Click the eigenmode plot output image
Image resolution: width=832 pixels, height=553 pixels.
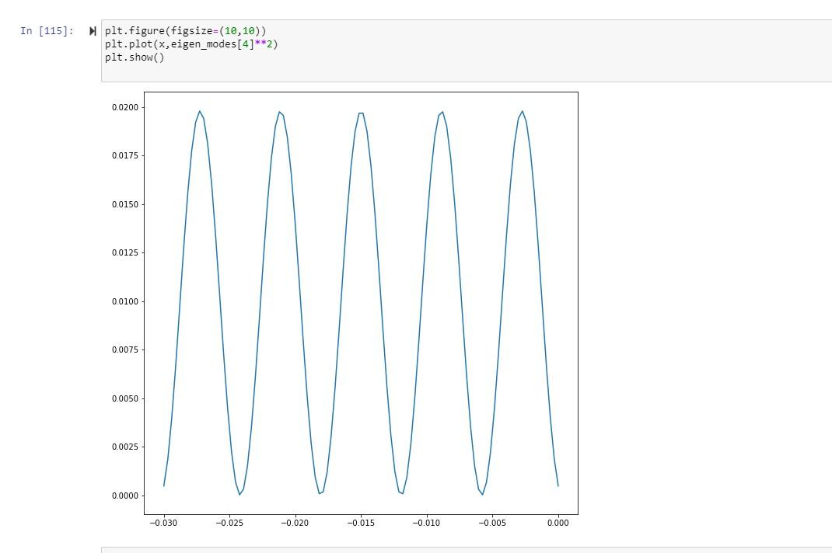[x=344, y=310]
